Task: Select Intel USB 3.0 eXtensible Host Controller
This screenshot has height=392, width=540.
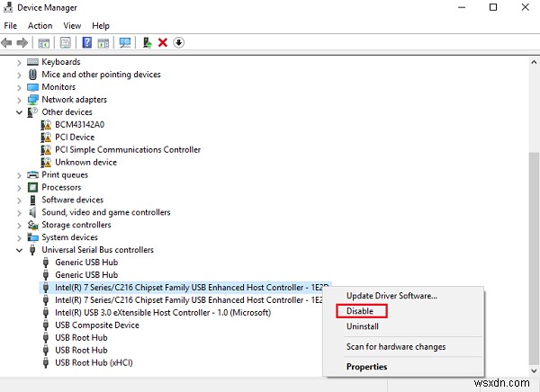Action: 163,313
